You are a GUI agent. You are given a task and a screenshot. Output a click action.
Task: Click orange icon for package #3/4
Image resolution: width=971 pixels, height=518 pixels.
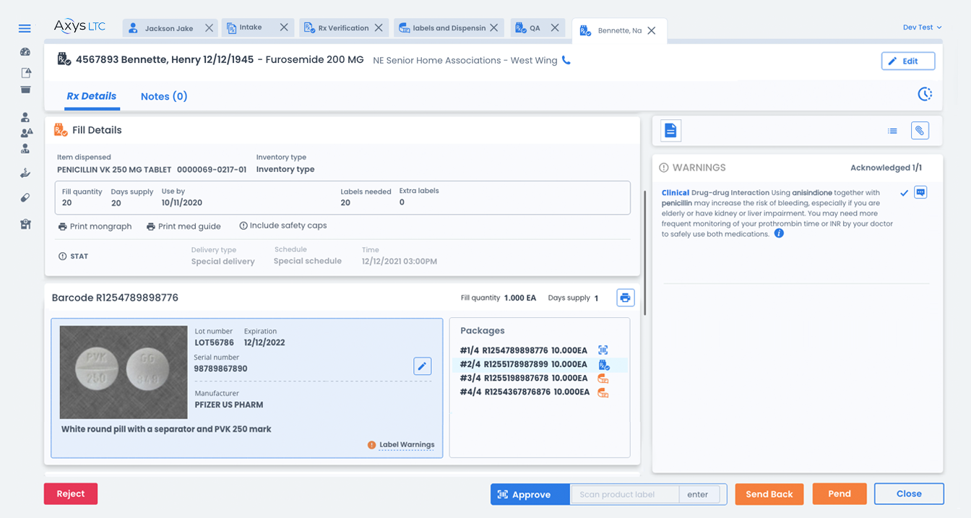click(x=603, y=379)
